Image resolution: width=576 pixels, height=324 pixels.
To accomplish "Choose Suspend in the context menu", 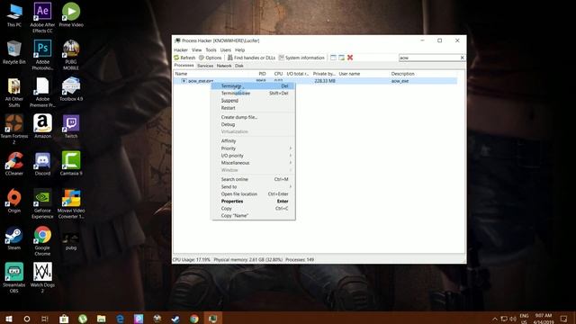I will [x=253, y=101].
